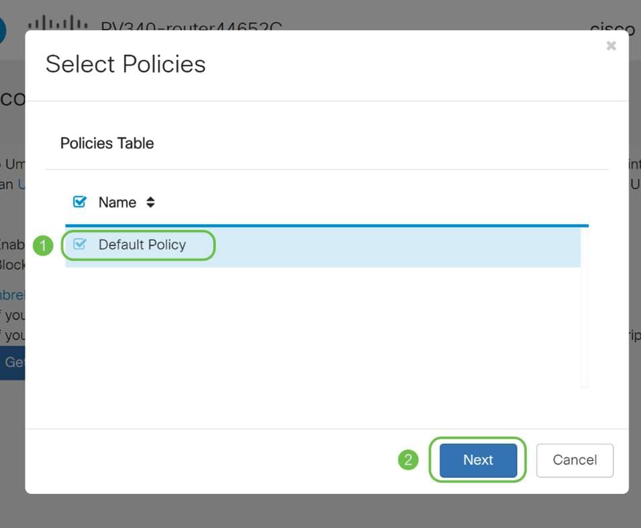641x528 pixels.
Task: Open the partially hidden Umbrella link at left
Action: 12,295
